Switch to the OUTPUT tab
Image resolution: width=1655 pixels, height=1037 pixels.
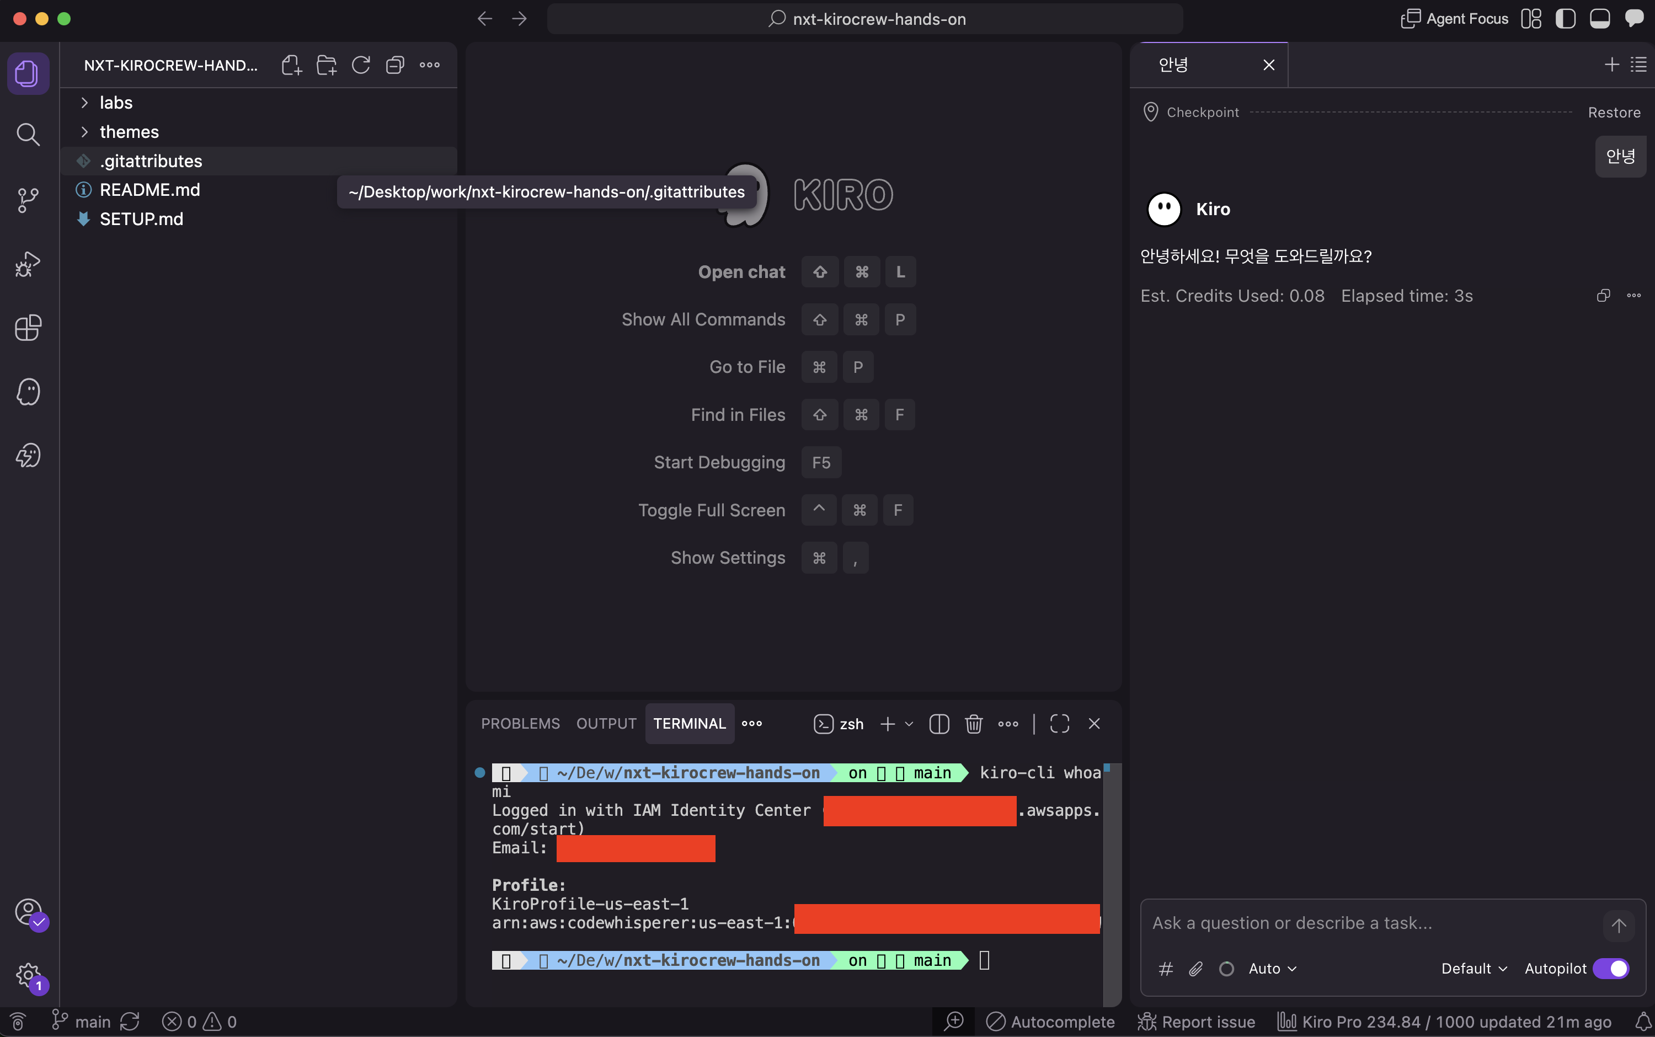pyautogui.click(x=606, y=724)
